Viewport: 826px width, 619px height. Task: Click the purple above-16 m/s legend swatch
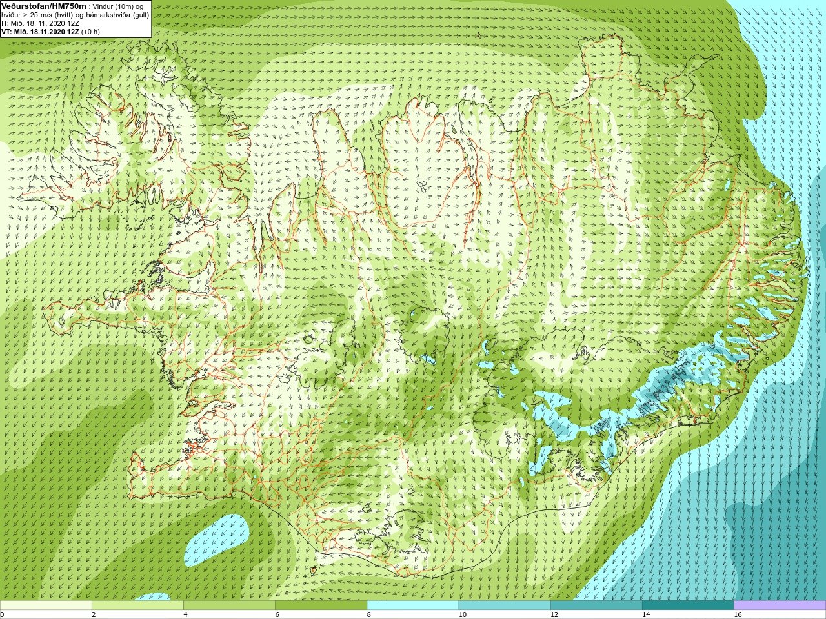(x=780, y=605)
